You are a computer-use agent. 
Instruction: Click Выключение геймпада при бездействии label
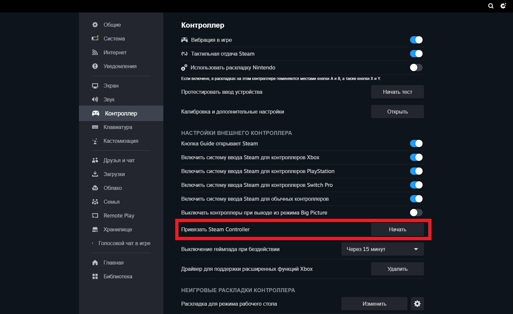tap(230, 249)
